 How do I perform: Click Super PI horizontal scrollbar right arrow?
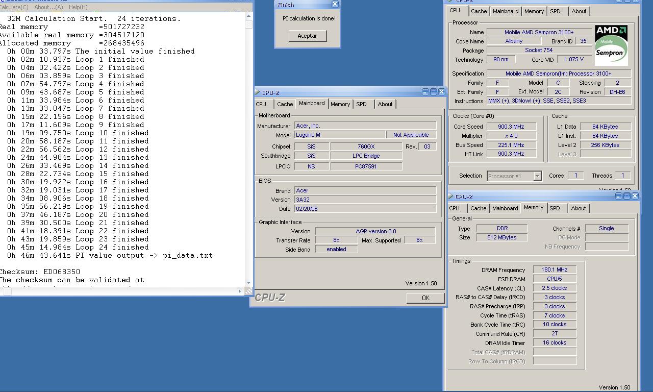240,291
